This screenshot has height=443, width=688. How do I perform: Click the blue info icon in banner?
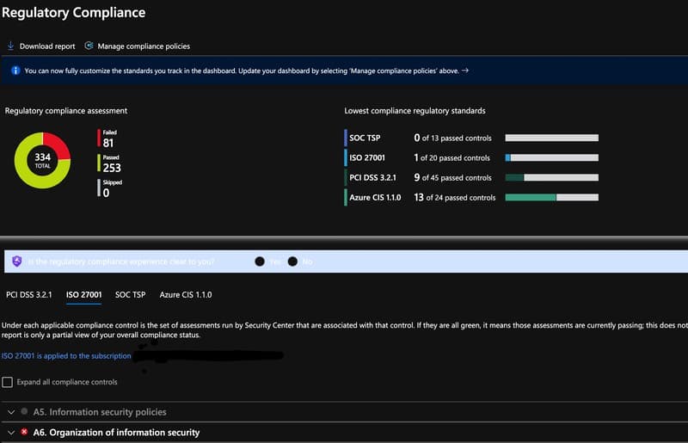15,71
